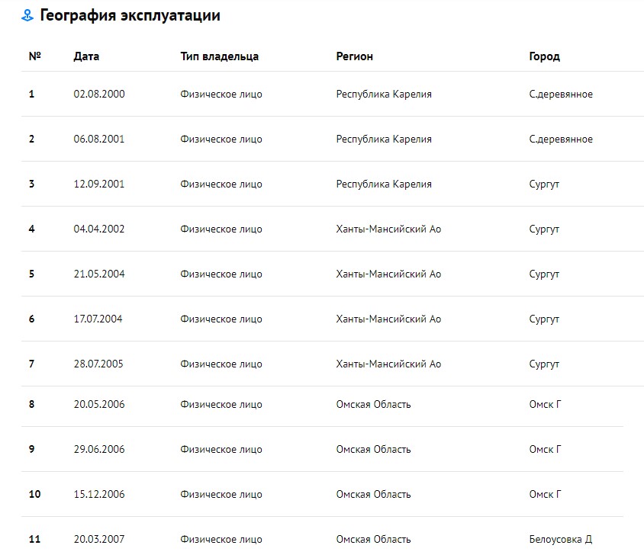
Task: Click date 15.12.2006 in row 10
Action: 99,494
